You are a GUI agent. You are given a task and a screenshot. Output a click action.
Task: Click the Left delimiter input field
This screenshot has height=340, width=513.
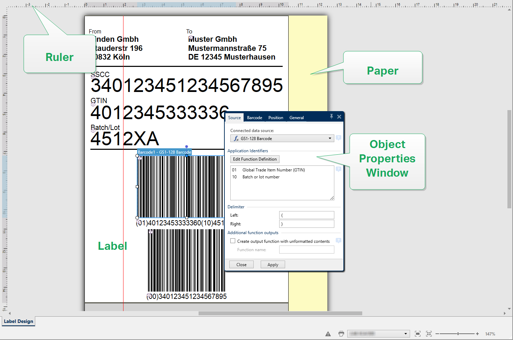pyautogui.click(x=306, y=215)
